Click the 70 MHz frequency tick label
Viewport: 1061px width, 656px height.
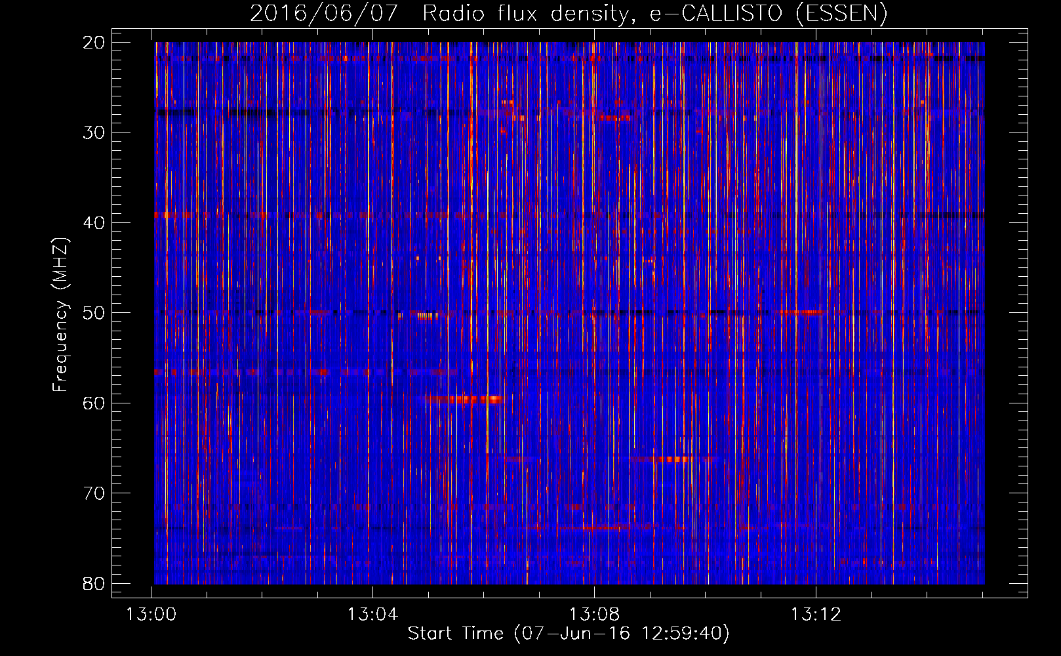[x=94, y=493]
